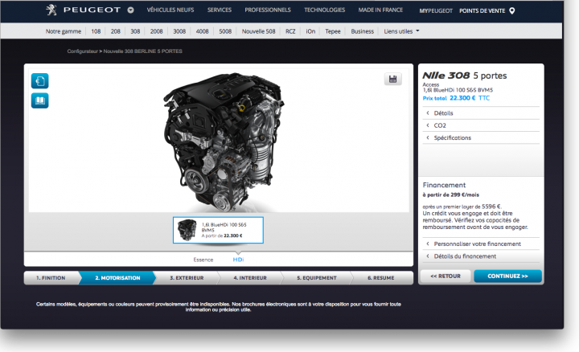The height and width of the screenshot is (352, 579).
Task: Go to step 5. Equipement
Action: (317, 278)
